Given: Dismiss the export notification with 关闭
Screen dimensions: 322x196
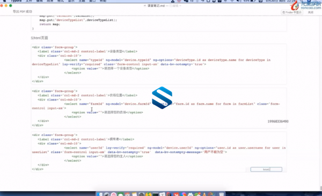Looking at the screenshot, I should (311, 12).
